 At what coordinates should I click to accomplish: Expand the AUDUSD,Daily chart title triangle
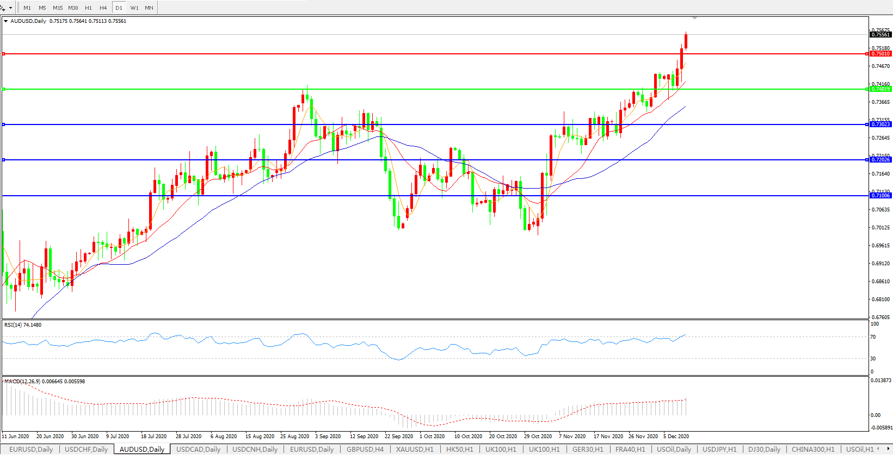coord(5,21)
